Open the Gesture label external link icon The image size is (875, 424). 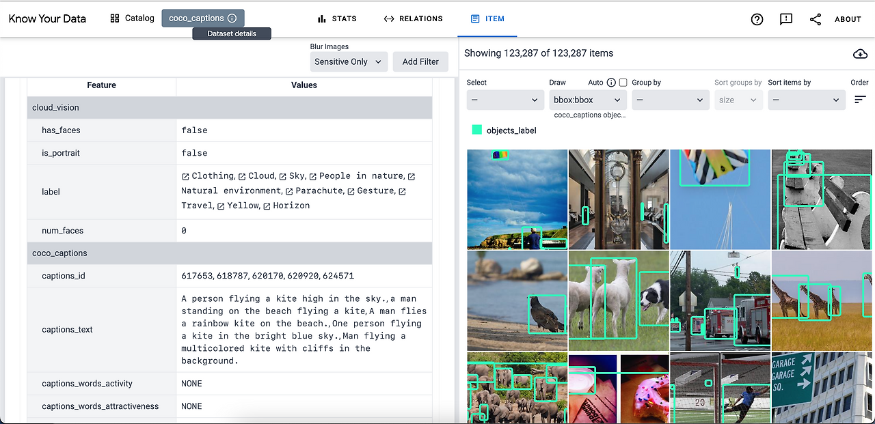tap(351, 191)
